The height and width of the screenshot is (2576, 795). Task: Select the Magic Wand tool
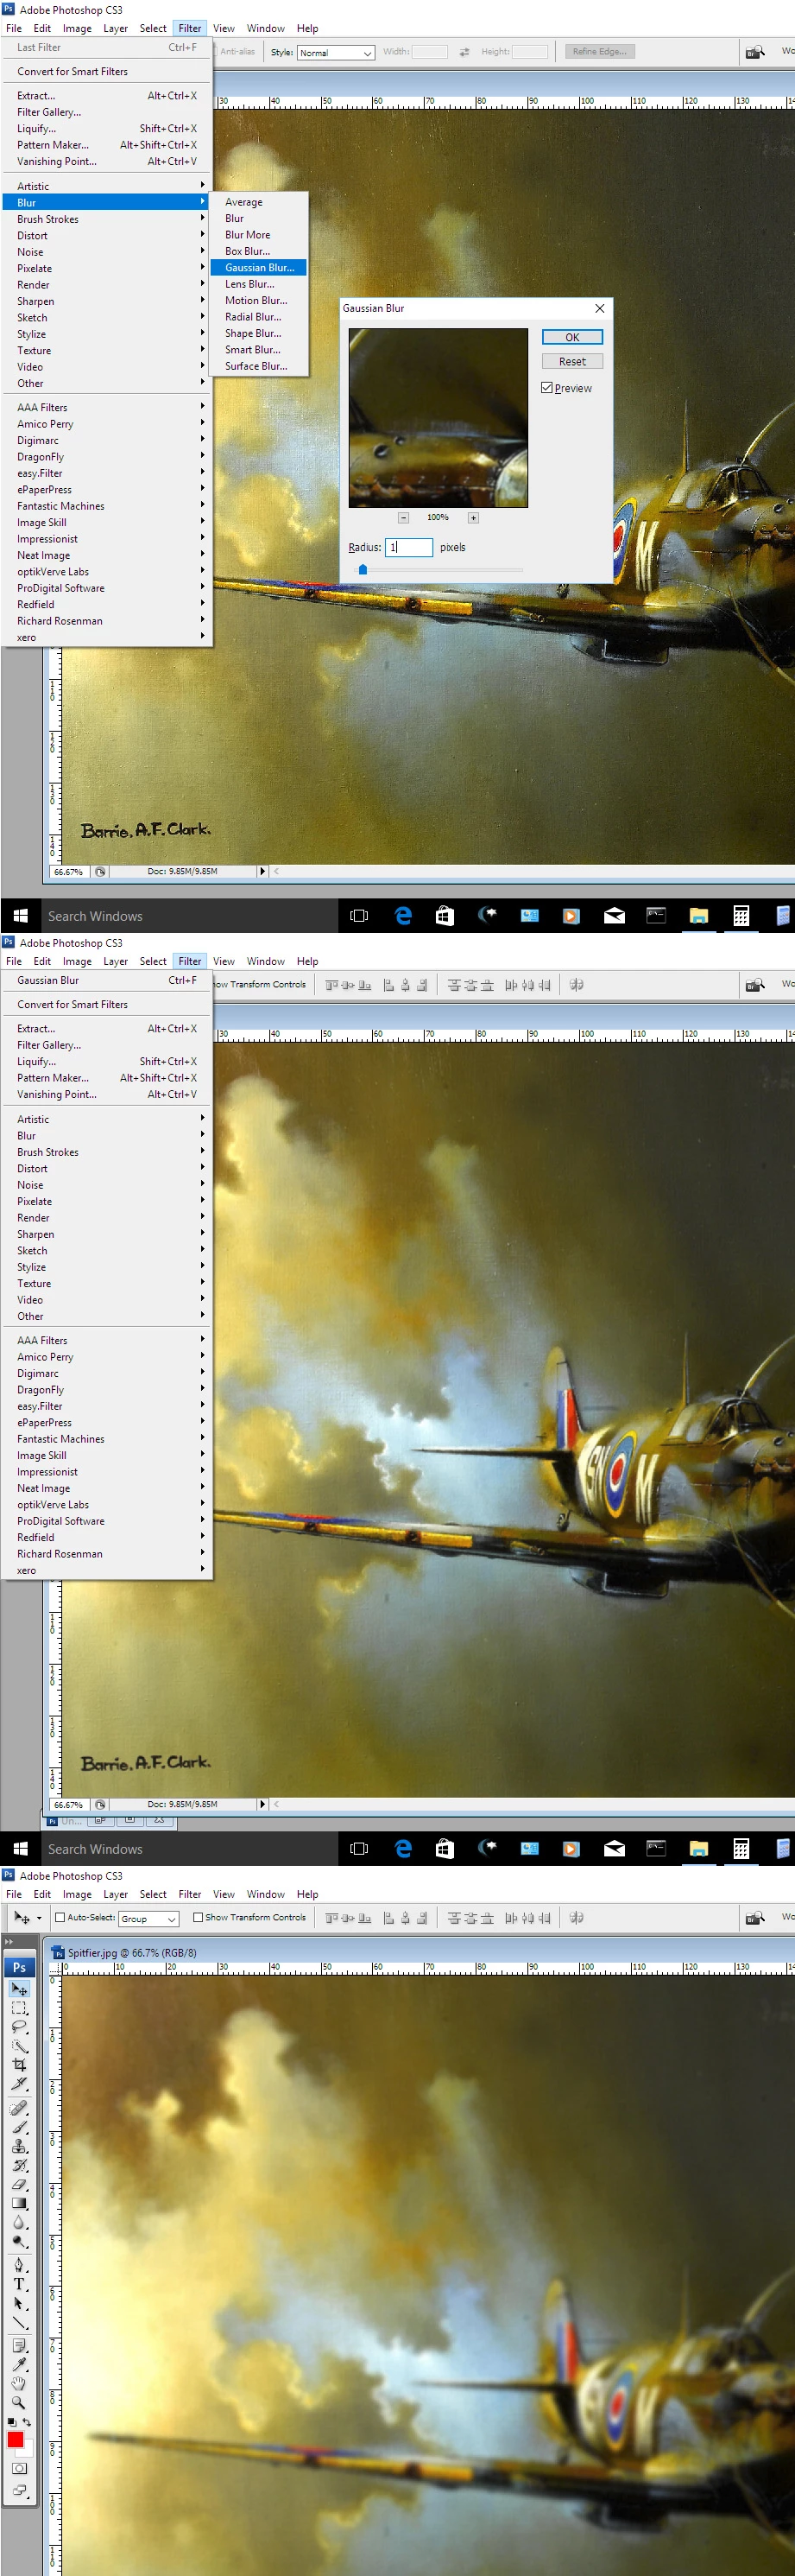point(19,2046)
